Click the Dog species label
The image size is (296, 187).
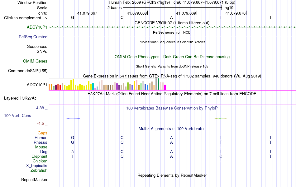[44, 152]
